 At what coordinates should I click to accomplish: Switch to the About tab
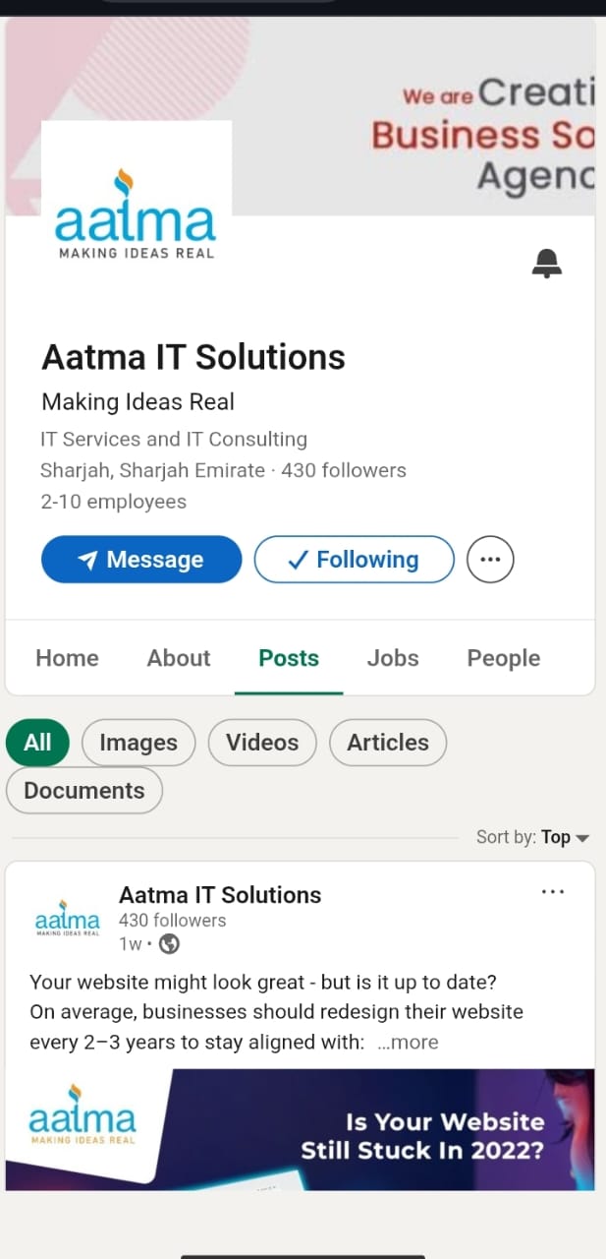coord(179,658)
